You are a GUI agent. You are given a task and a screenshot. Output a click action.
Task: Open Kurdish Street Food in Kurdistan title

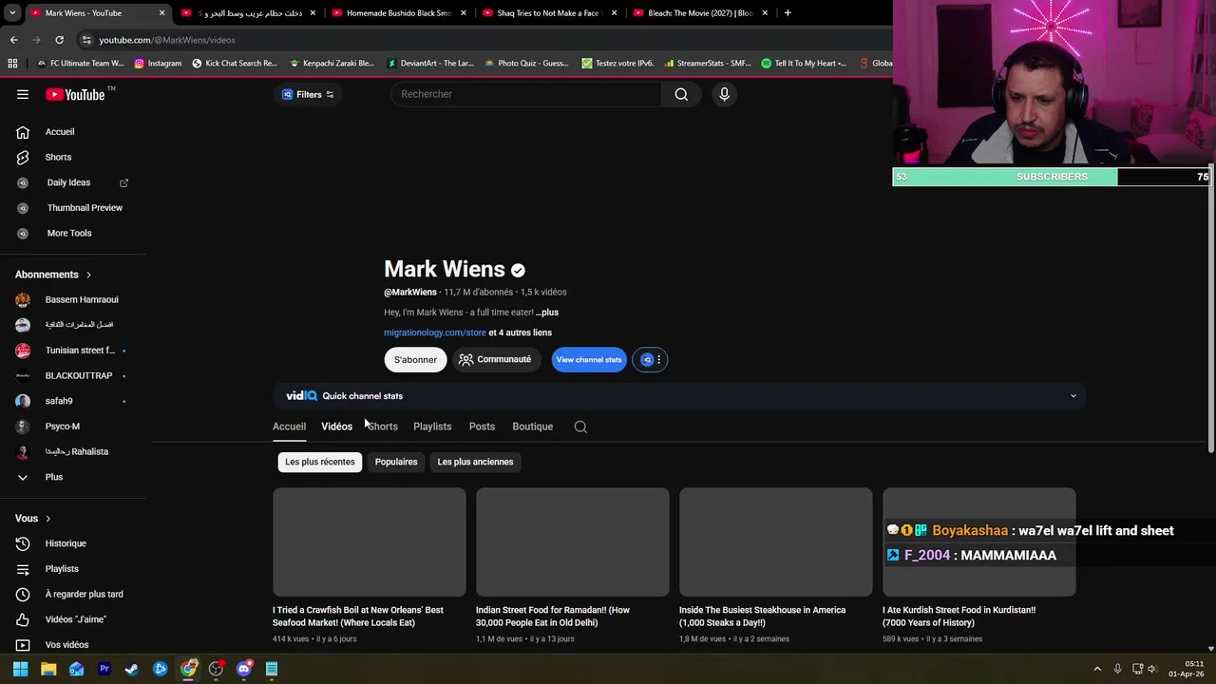pos(959,617)
